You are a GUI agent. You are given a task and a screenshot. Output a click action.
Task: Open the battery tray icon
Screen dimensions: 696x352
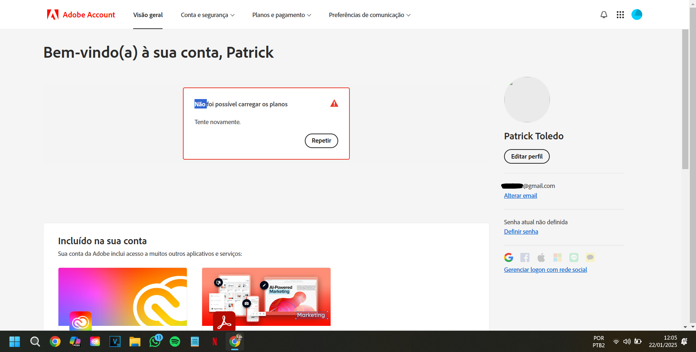[x=638, y=341]
